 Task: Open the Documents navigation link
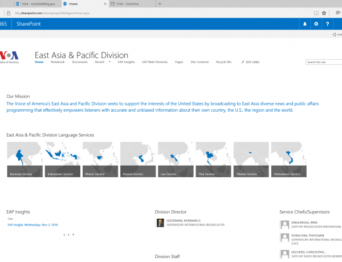[x=80, y=62]
